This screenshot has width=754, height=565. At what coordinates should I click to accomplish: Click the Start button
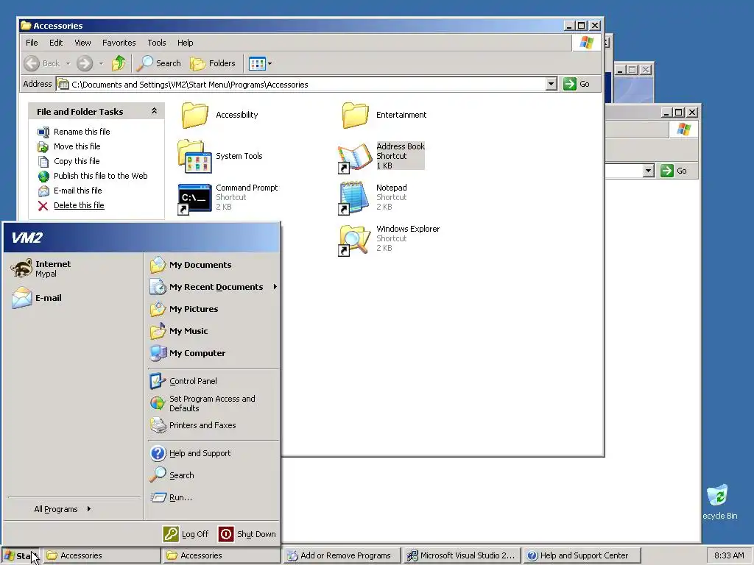click(x=20, y=556)
